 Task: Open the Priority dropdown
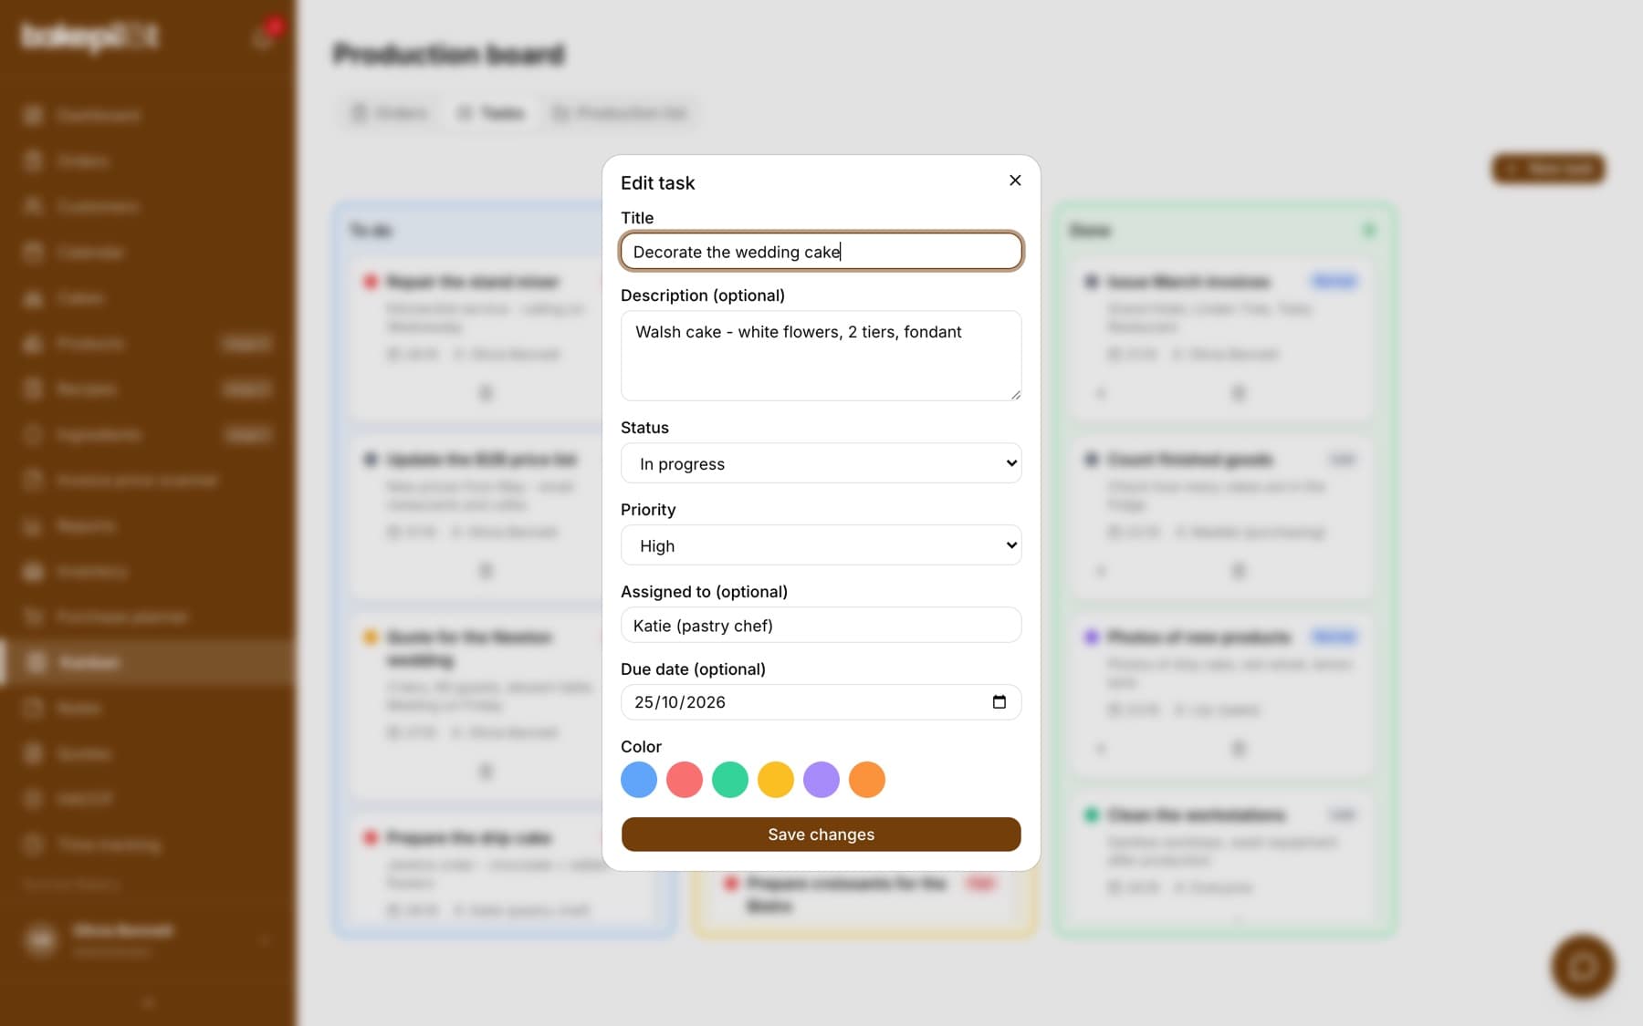(x=821, y=545)
